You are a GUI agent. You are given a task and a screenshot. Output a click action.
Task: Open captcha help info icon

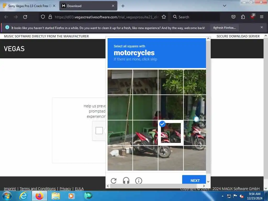[139, 181]
